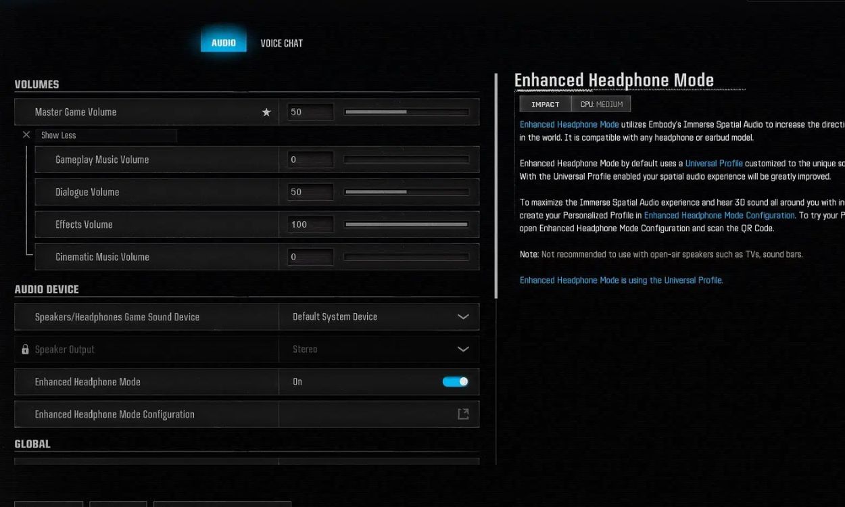
Task: Click the CPU: MEDIUM indicator badge
Action: 601,103
